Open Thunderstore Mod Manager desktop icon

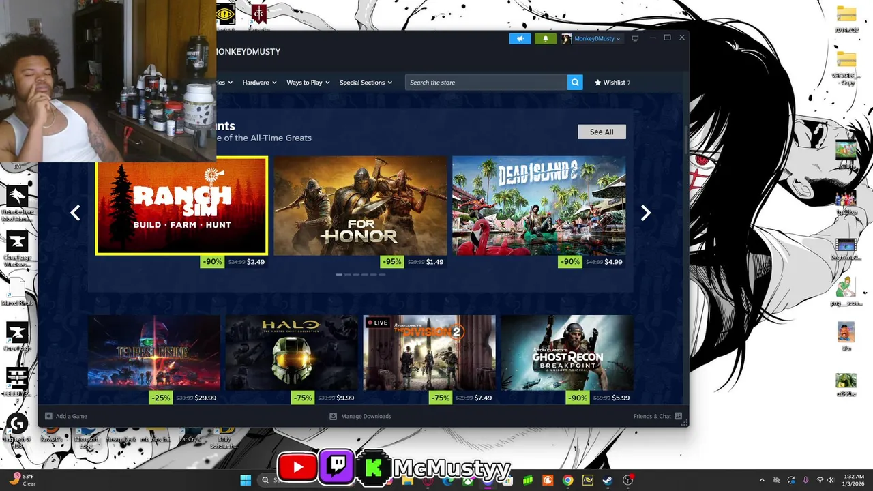(17, 203)
